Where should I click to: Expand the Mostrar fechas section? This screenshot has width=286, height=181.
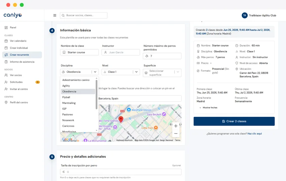point(208,108)
